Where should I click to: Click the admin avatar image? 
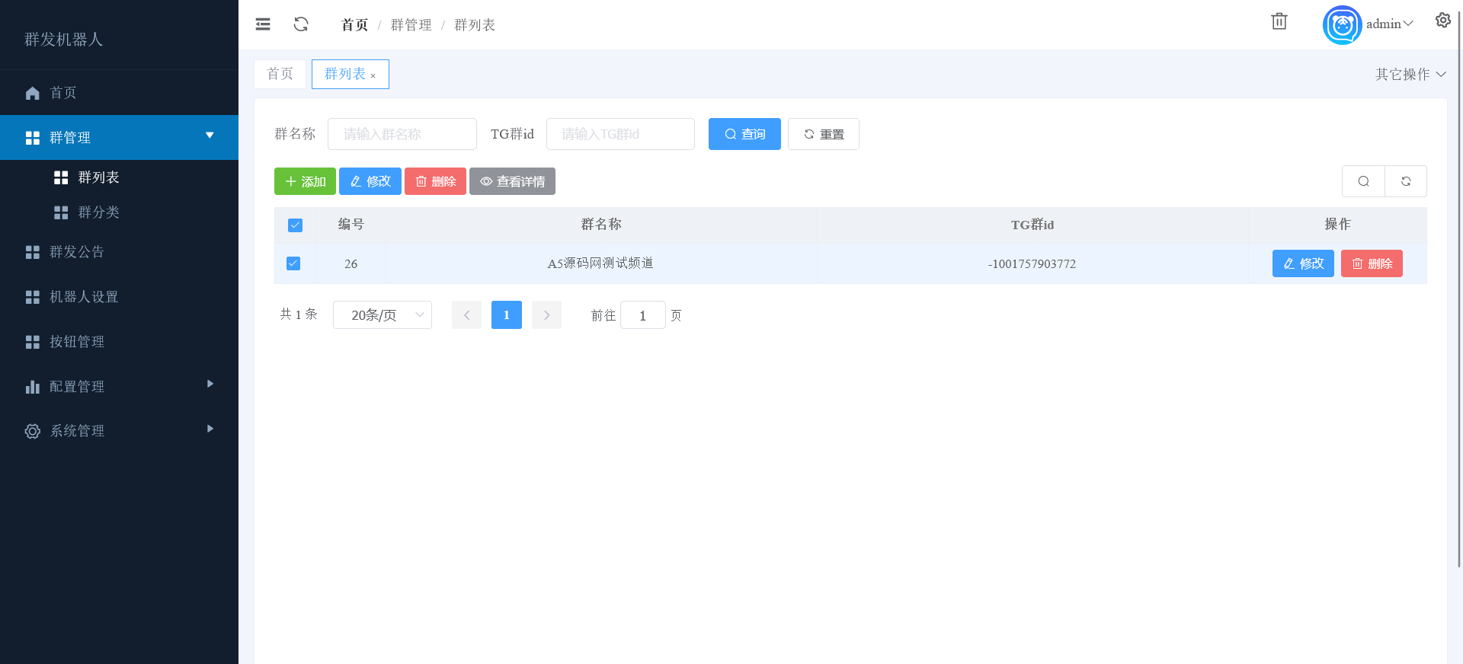click(x=1342, y=25)
